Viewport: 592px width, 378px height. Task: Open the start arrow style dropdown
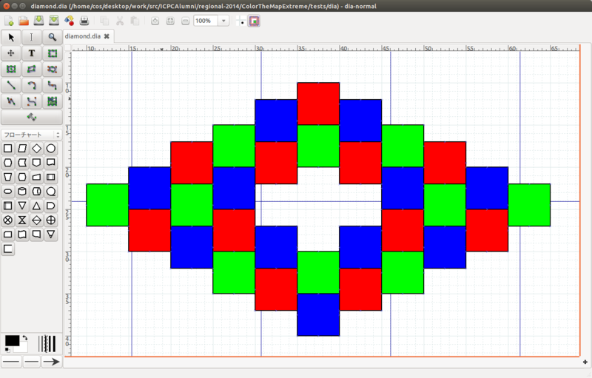click(11, 362)
